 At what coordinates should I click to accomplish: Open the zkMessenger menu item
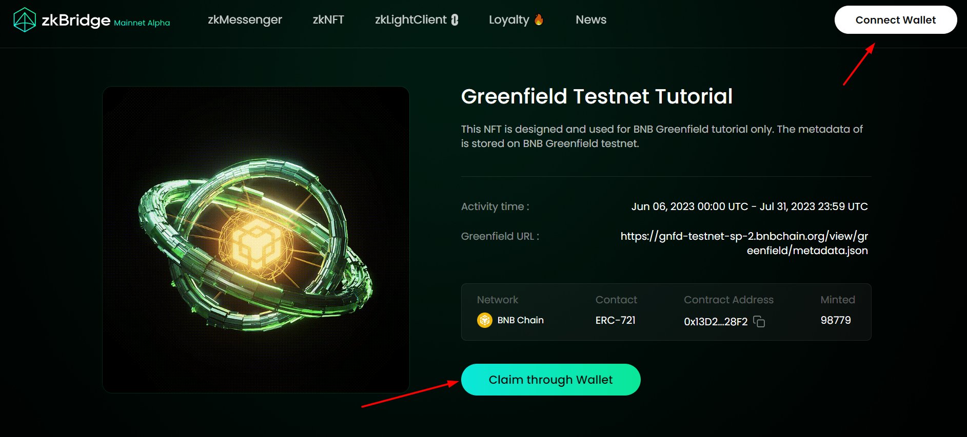245,19
